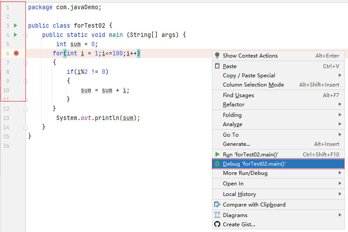Collapse fold marker at line 9 brace

tap(26, 81)
